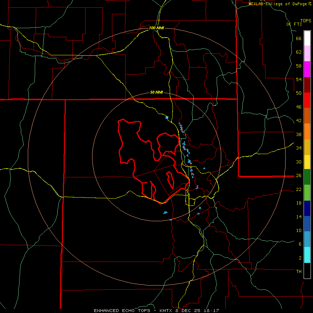Image resolution: width=313 pixels, height=313 pixels.
Task: Pick the cyan legend swatch
Action: pos(307,255)
